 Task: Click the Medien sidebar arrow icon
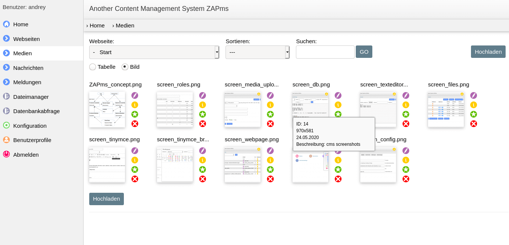pyautogui.click(x=6, y=53)
